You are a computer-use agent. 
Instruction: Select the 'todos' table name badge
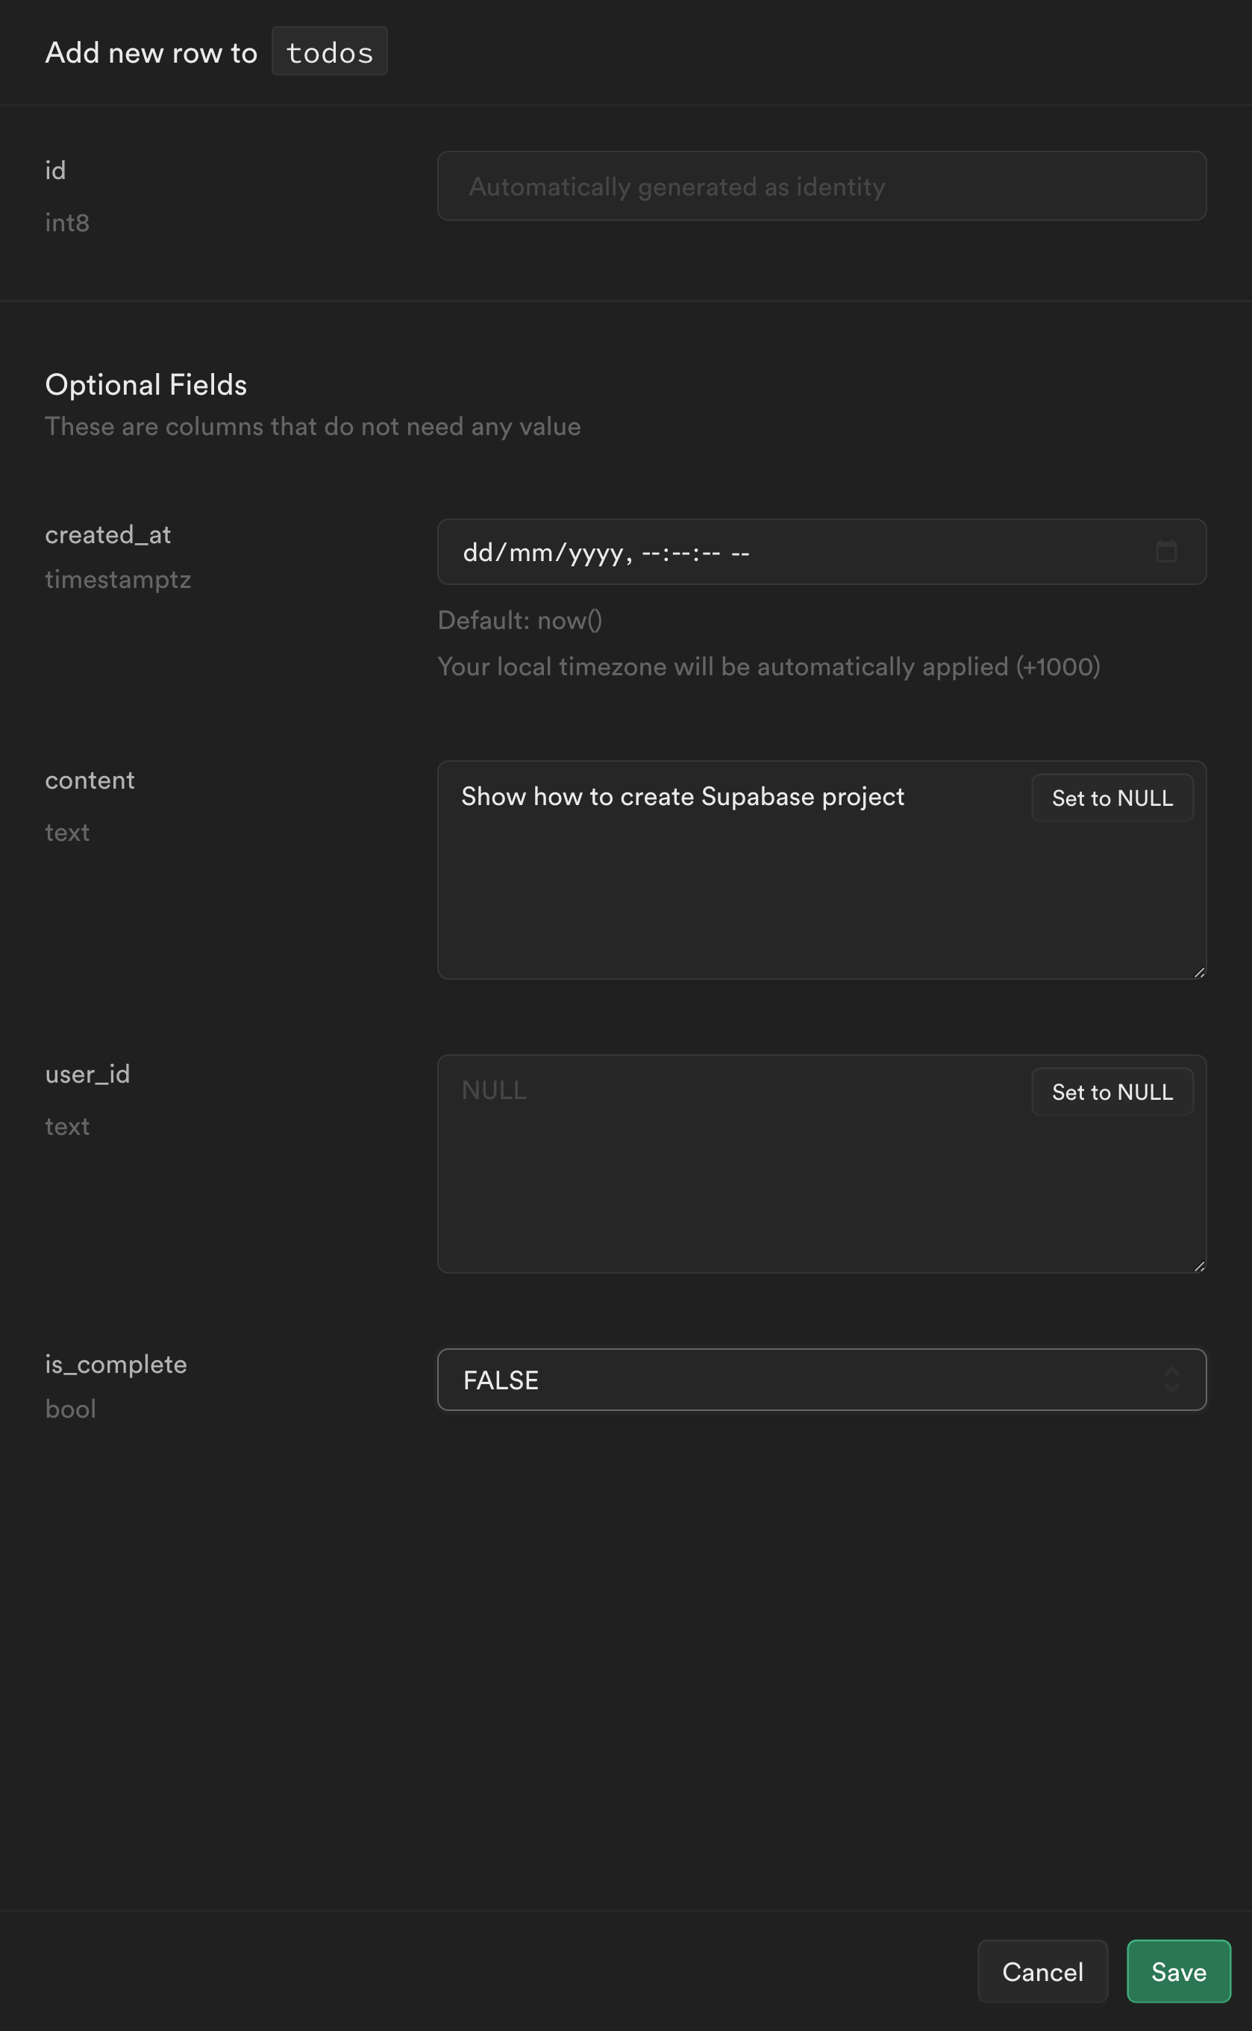click(330, 51)
